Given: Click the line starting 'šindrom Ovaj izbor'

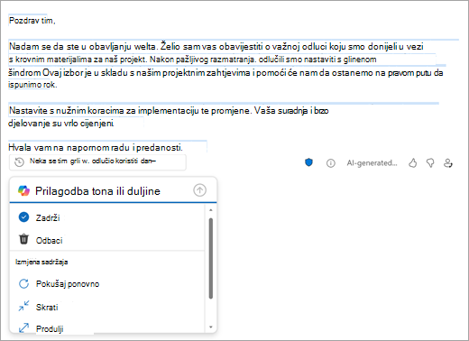Looking at the screenshot, I should coord(225,73).
